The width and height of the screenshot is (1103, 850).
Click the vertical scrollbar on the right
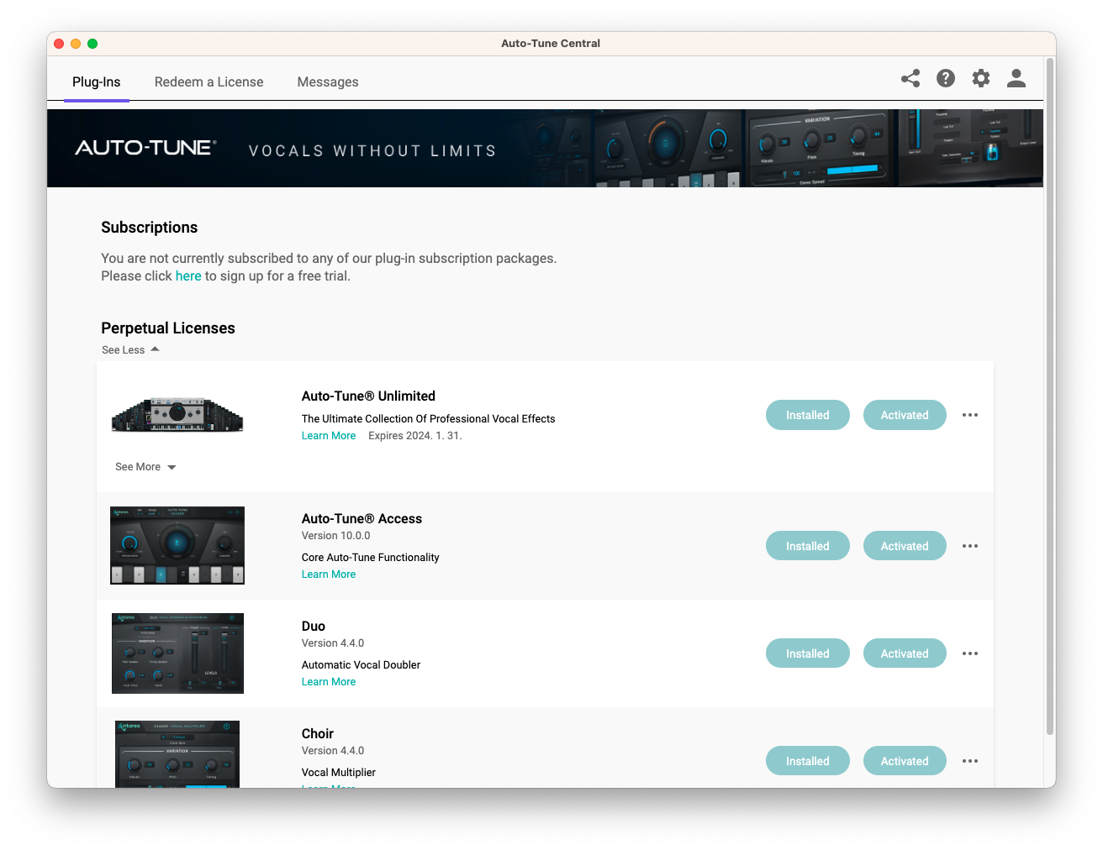(x=1050, y=396)
